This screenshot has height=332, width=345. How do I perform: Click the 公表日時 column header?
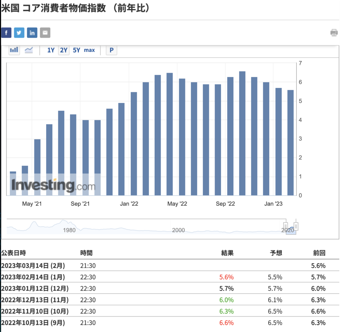click(13, 253)
